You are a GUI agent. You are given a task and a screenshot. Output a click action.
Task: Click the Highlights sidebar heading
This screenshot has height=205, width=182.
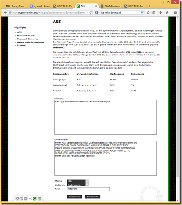click(x=20, y=28)
